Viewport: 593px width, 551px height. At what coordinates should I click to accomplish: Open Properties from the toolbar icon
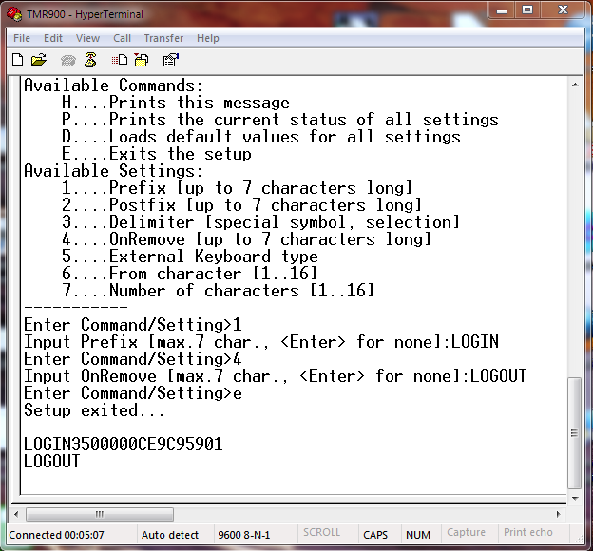[171, 60]
